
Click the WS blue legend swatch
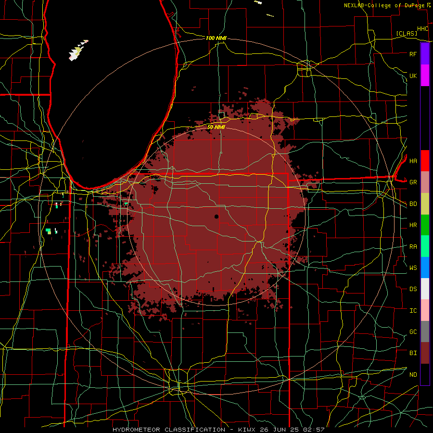[425, 267]
